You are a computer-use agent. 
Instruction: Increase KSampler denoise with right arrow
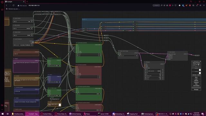[x=163, y=79]
